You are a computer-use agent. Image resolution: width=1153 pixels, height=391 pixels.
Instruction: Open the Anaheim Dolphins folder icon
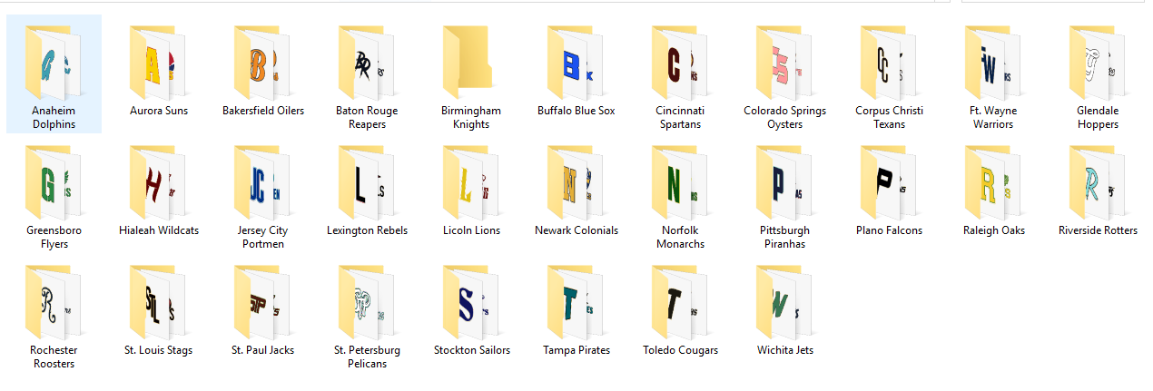click(x=54, y=63)
